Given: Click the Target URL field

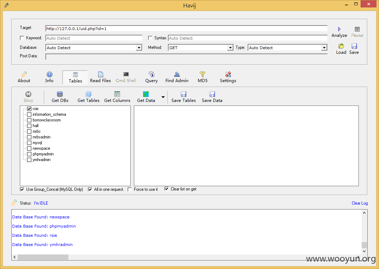Looking at the screenshot, I should (186, 29).
